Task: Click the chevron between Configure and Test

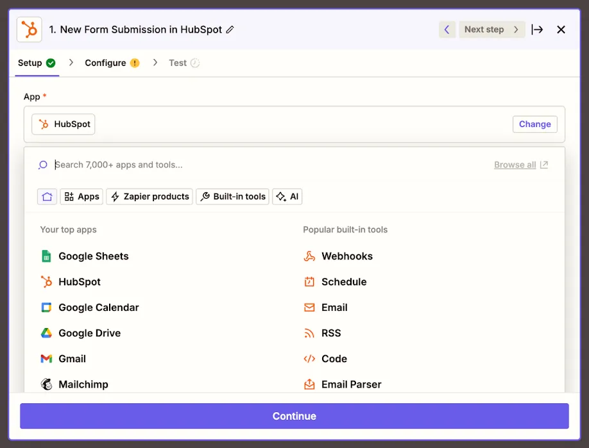Action: pyautogui.click(x=155, y=62)
